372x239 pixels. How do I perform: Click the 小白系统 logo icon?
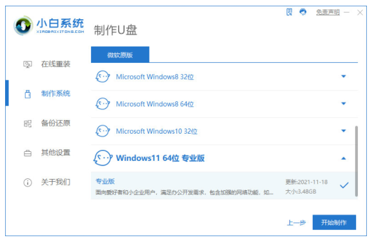click(x=23, y=25)
